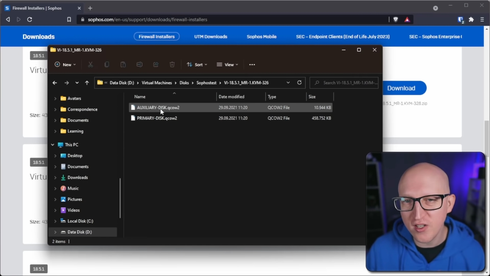Bookmark the current page
This screenshot has height=276, width=490.
click(x=69, y=19)
